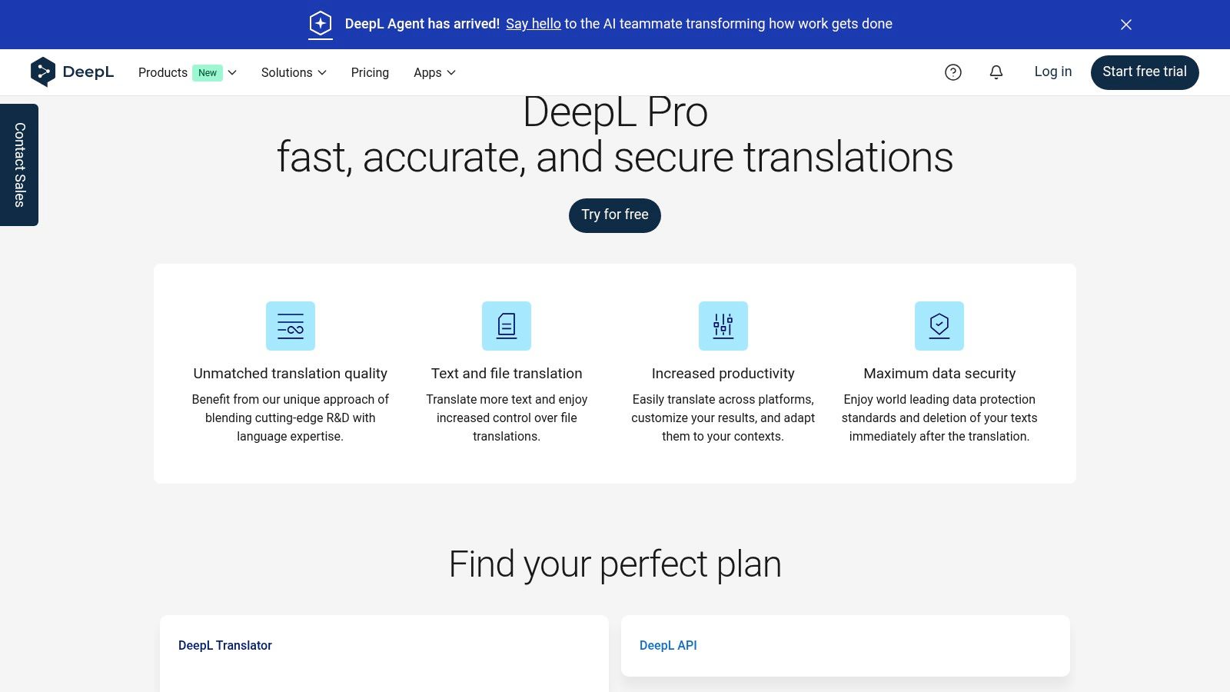Image resolution: width=1230 pixels, height=692 pixels.
Task: Click 'Maximum data security' heading
Action: 939,374
